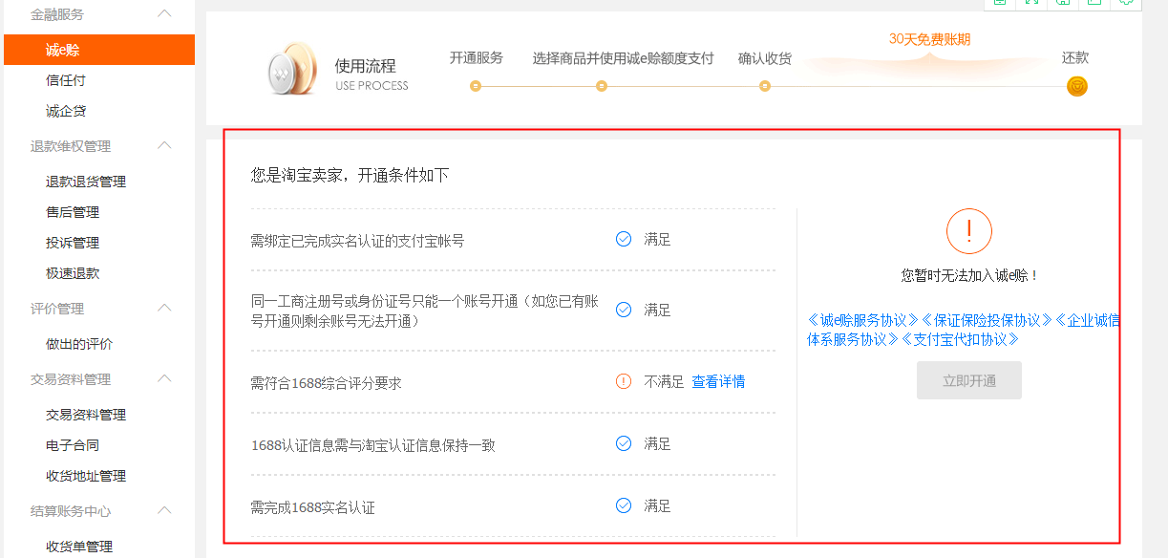Open 售后管理 from the sidebar
Image resolution: width=1168 pixels, height=558 pixels.
coord(73,212)
